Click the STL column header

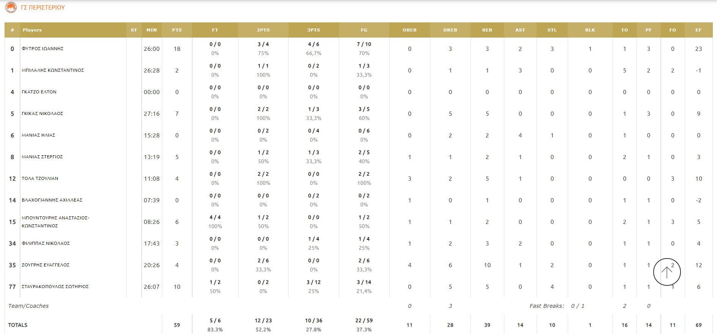(552, 30)
